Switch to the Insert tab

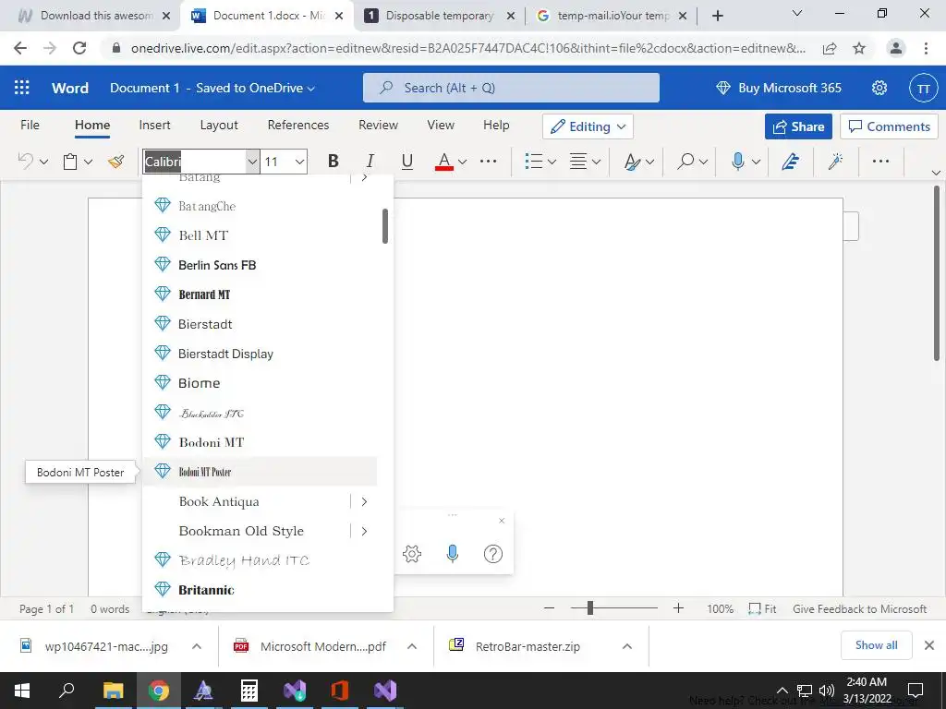[154, 125]
